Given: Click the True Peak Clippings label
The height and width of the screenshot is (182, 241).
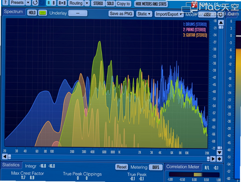Looking at the screenshot, I should pos(82,174).
